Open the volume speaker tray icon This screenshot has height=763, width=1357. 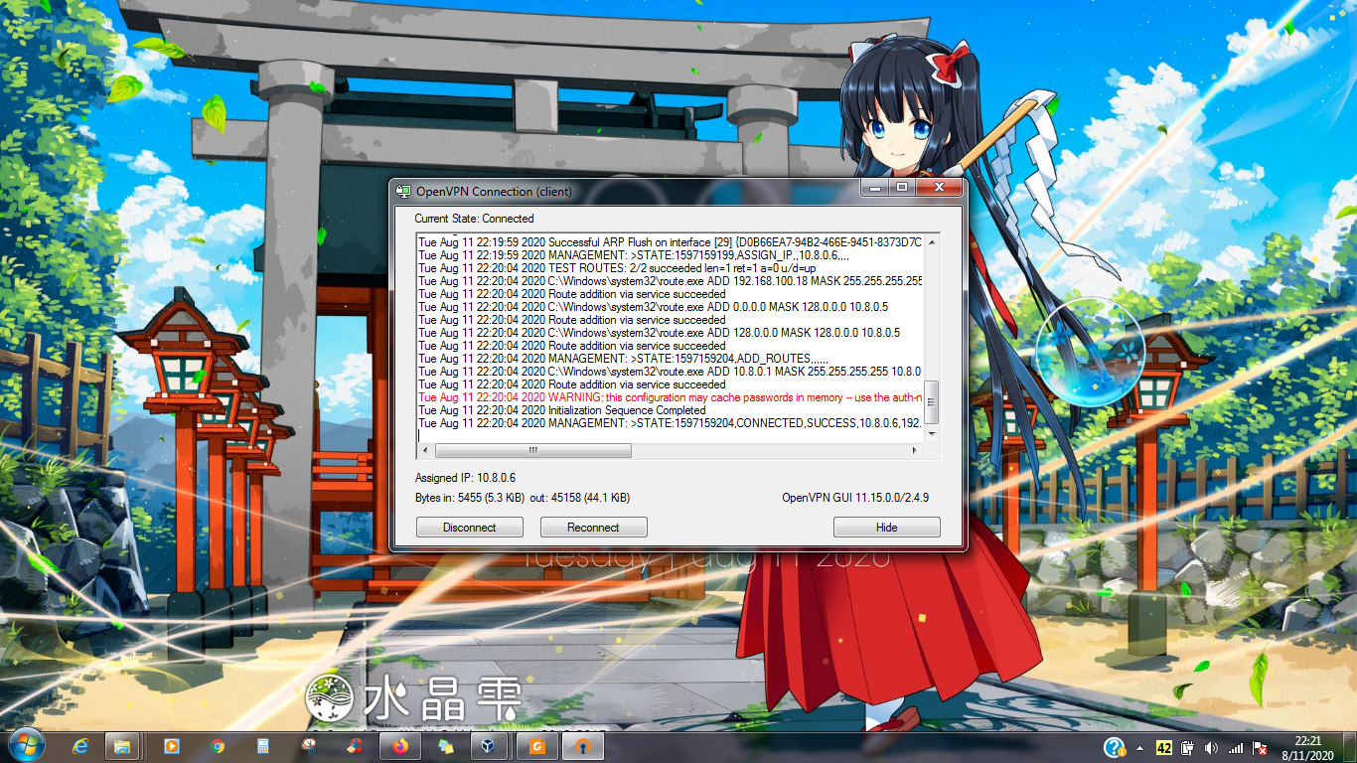(1211, 747)
